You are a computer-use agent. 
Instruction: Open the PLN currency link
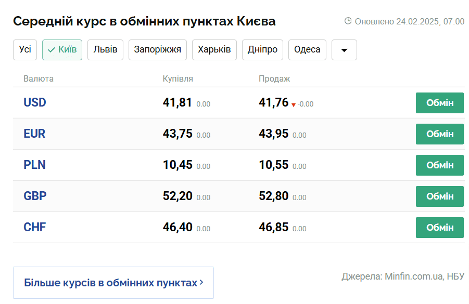(x=35, y=165)
